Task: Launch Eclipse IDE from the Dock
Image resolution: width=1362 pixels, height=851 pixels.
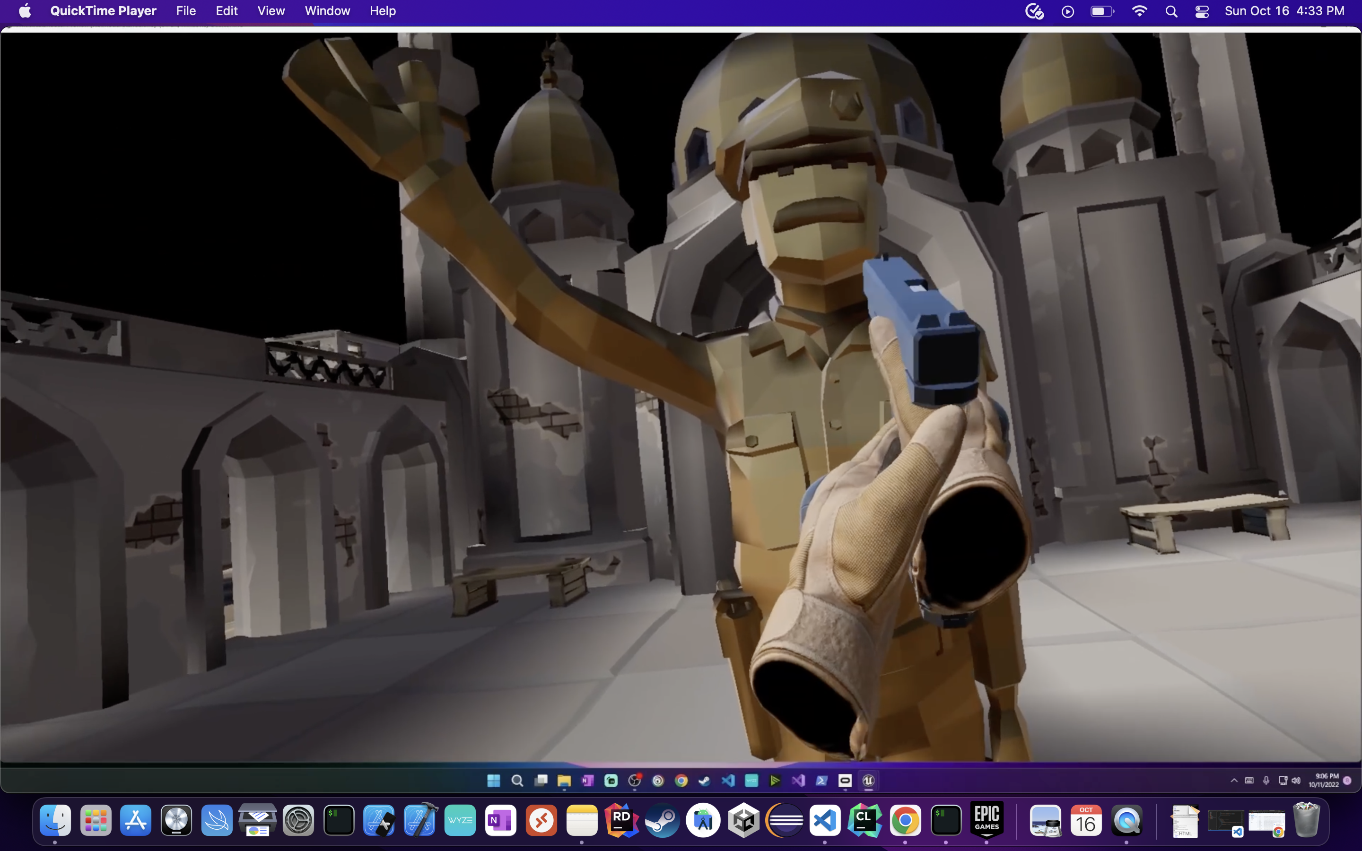Action: pyautogui.click(x=784, y=819)
